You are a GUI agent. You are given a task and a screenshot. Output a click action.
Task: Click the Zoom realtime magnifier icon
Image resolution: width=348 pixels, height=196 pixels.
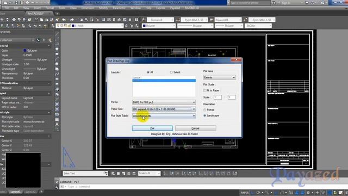86,20
